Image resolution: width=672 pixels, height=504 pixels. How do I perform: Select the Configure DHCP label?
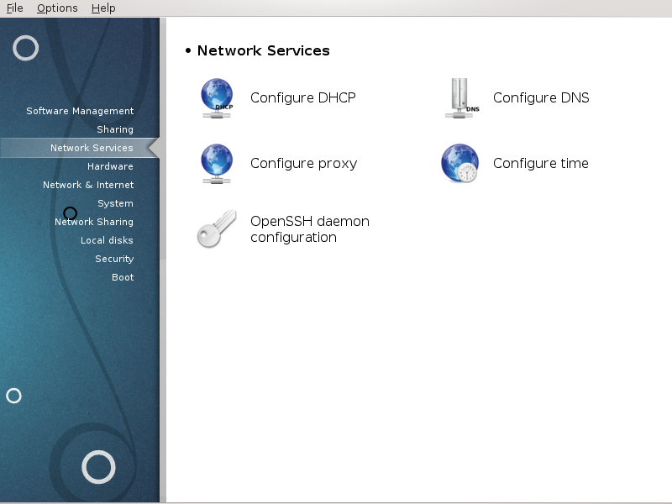[x=303, y=97]
